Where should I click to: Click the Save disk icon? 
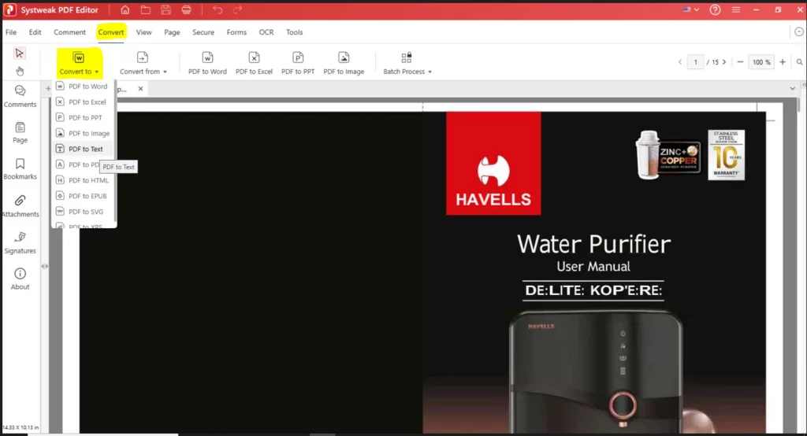coord(165,9)
